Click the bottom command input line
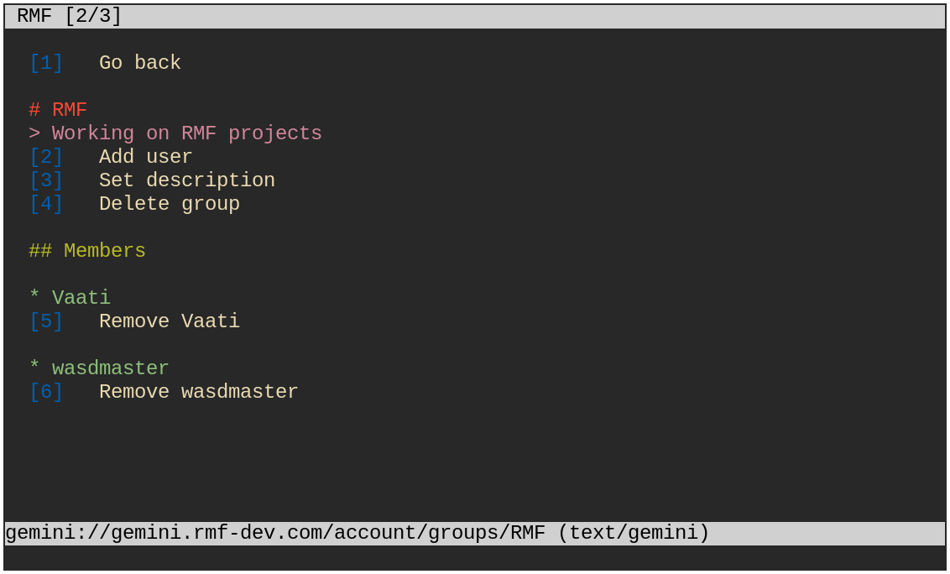Image resolution: width=950 pixels, height=574 pixels. (x=475, y=557)
